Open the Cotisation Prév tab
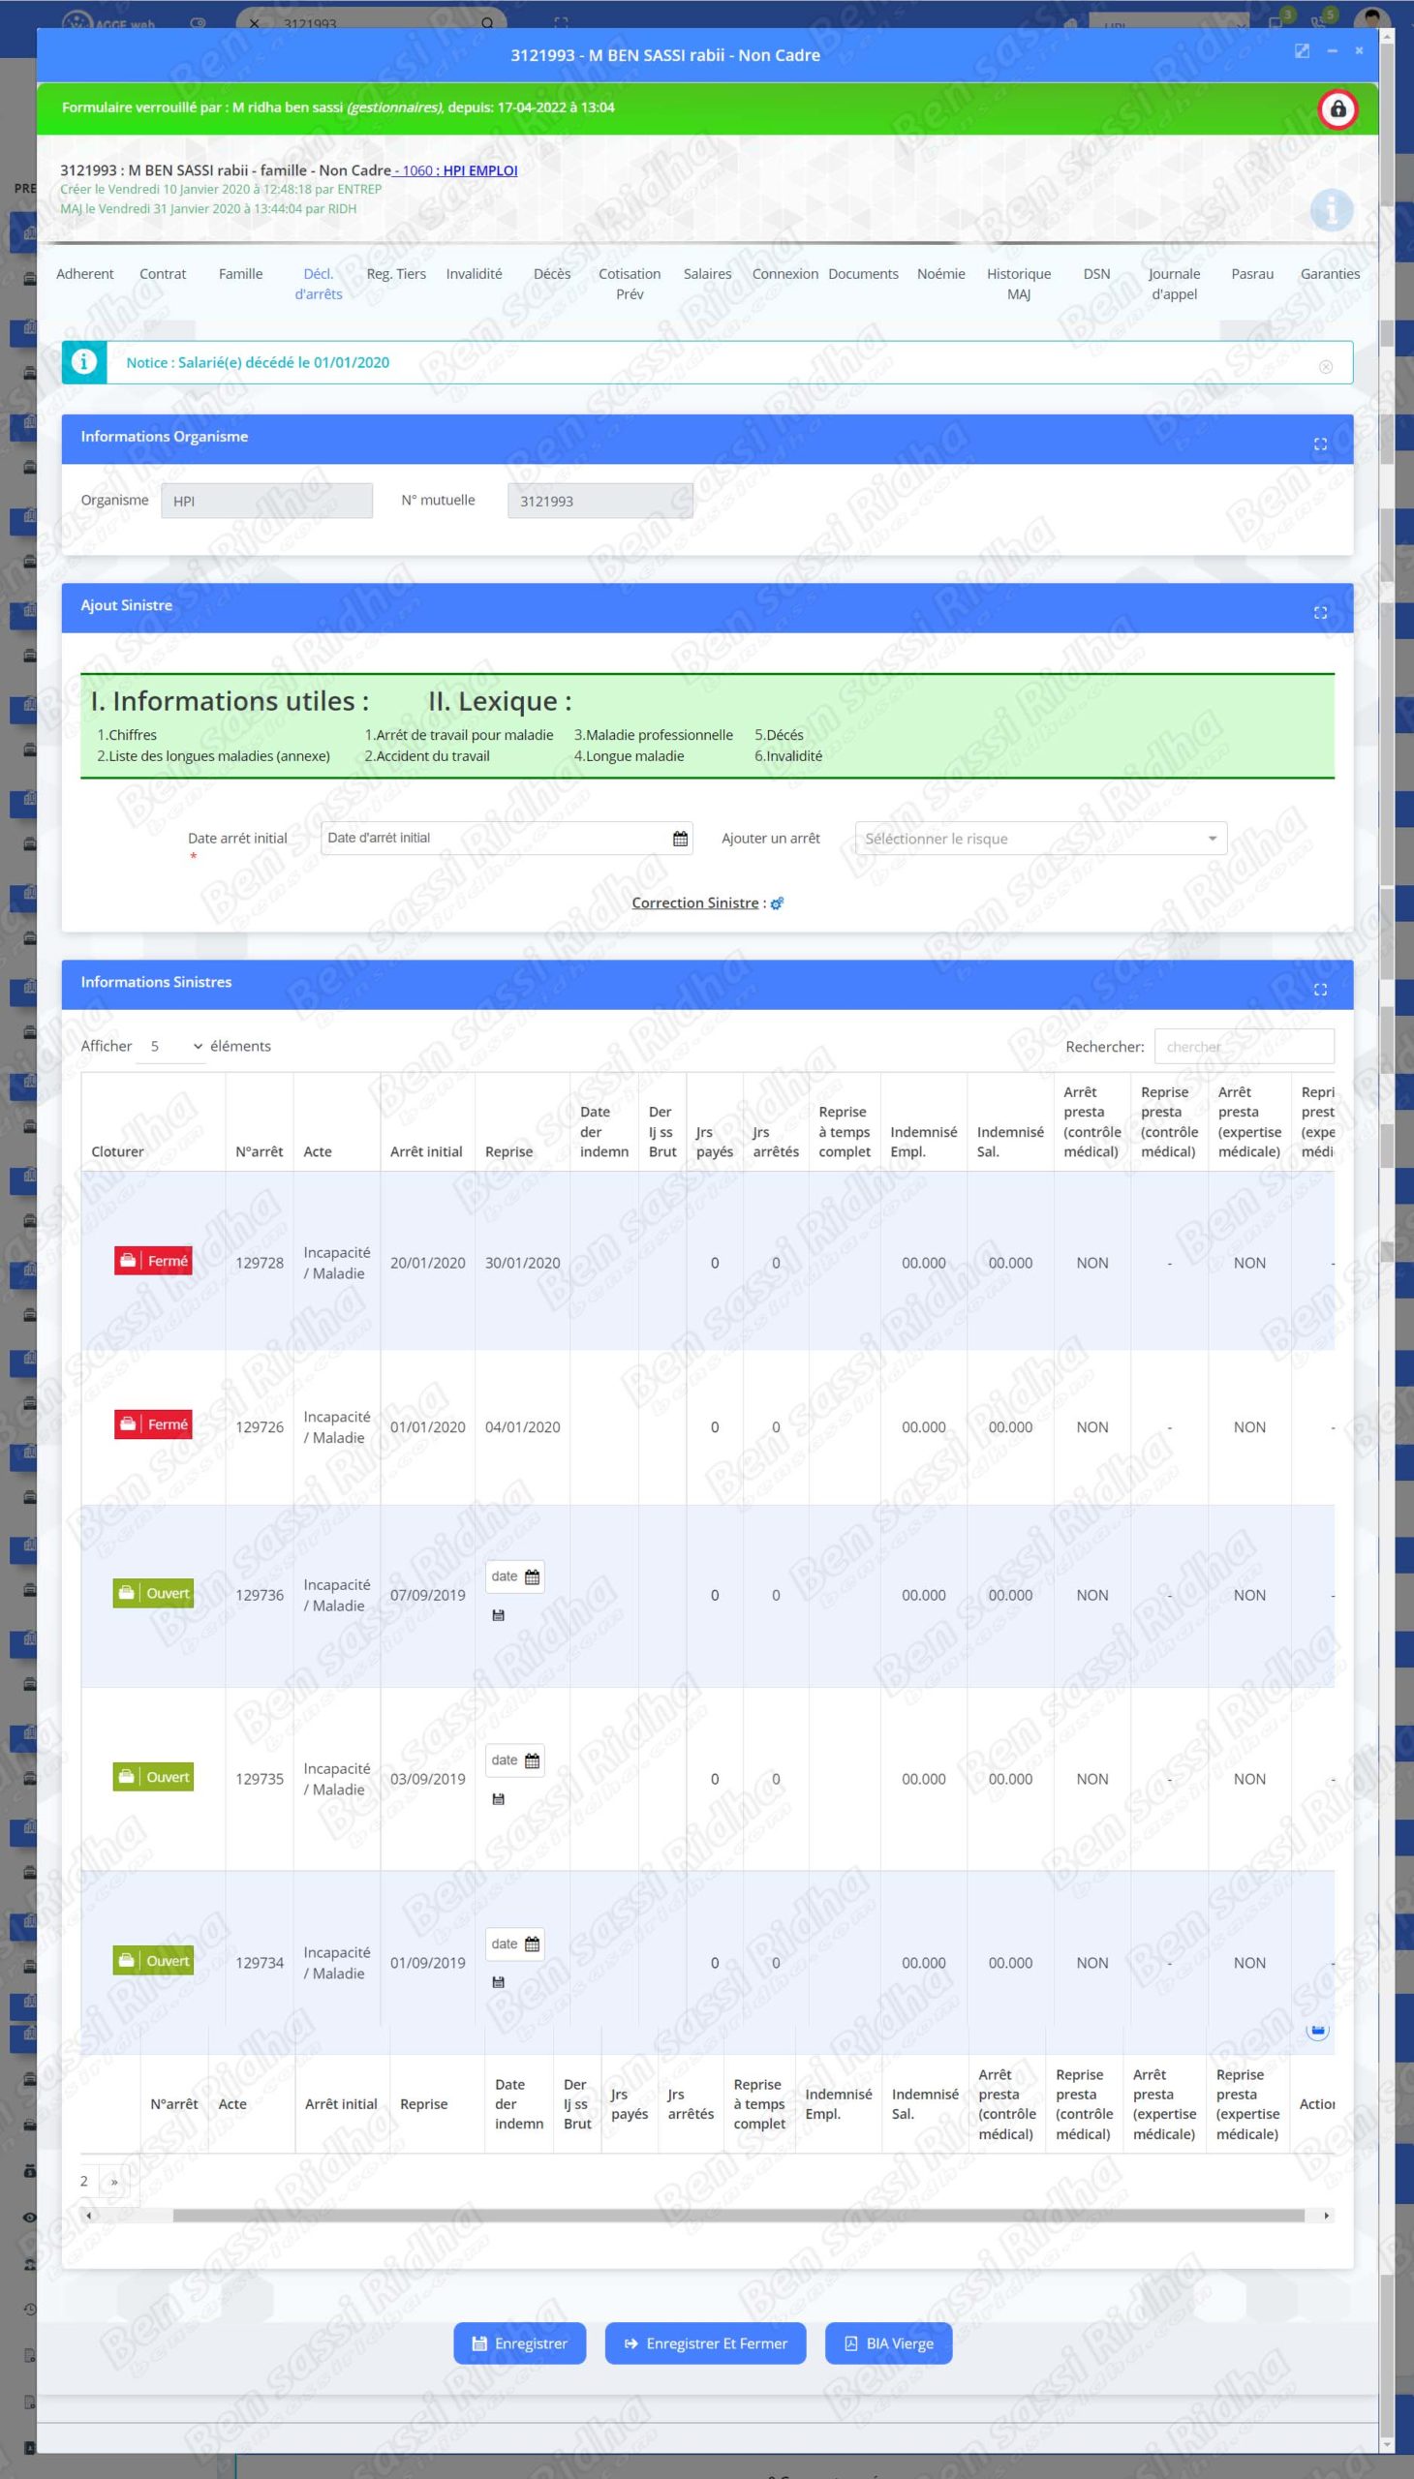Image resolution: width=1414 pixels, height=2479 pixels. pos(630,284)
